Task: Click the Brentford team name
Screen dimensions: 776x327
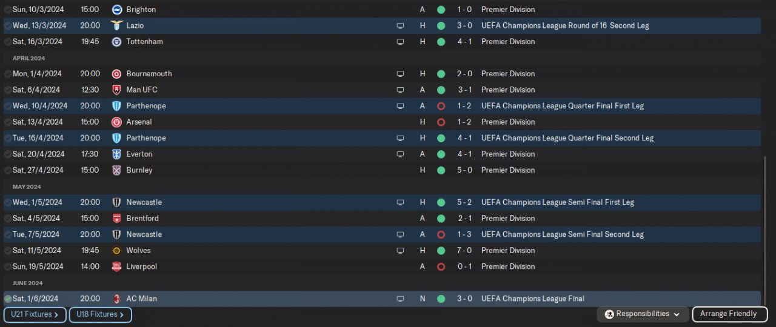Action: pos(142,219)
